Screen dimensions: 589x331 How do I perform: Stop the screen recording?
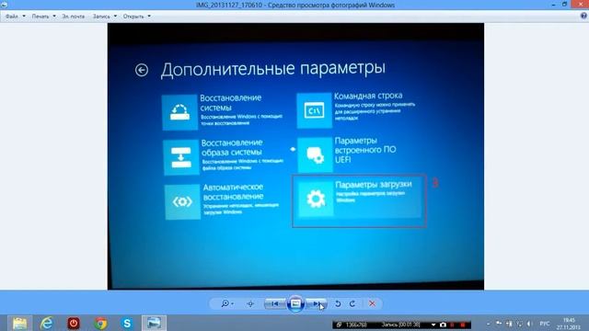(x=462, y=325)
